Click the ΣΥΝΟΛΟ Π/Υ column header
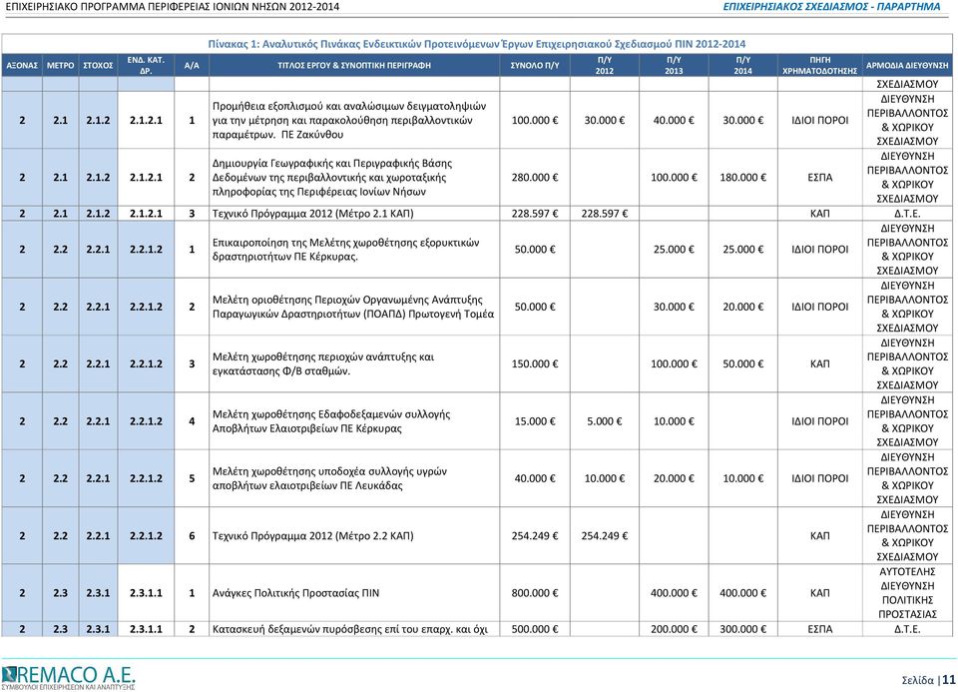This screenshot has height=692, width=958. click(x=535, y=66)
